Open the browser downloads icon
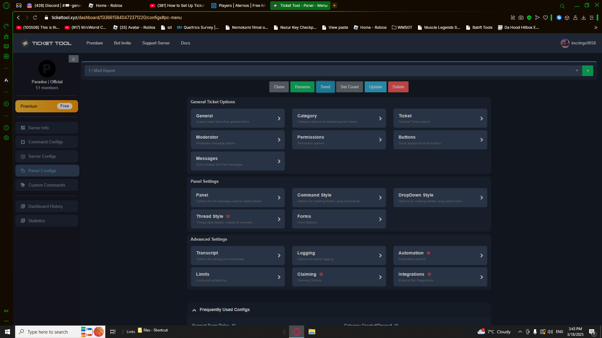This screenshot has height=338, width=602. (584, 18)
